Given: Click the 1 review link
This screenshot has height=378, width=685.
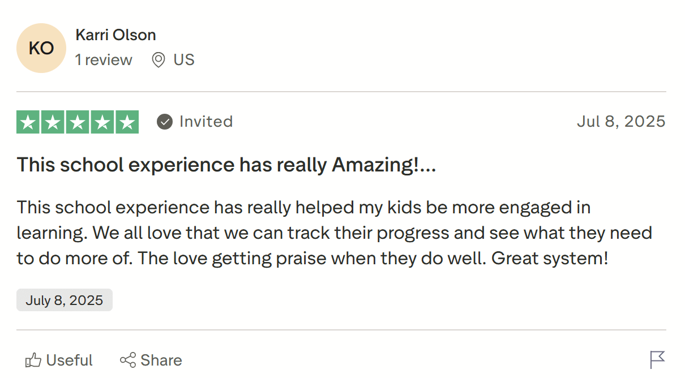Looking at the screenshot, I should 104,60.
